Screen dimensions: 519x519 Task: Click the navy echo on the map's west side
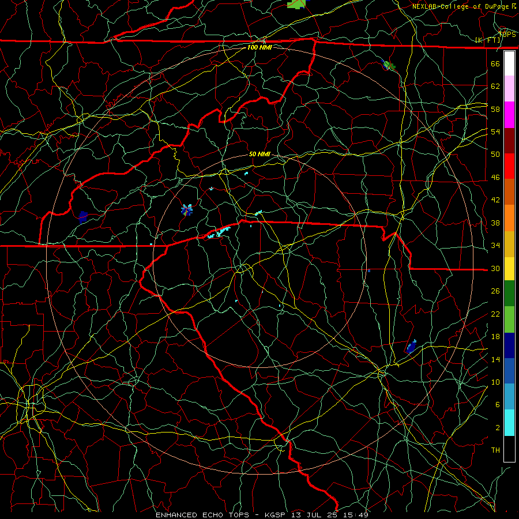click(x=82, y=217)
